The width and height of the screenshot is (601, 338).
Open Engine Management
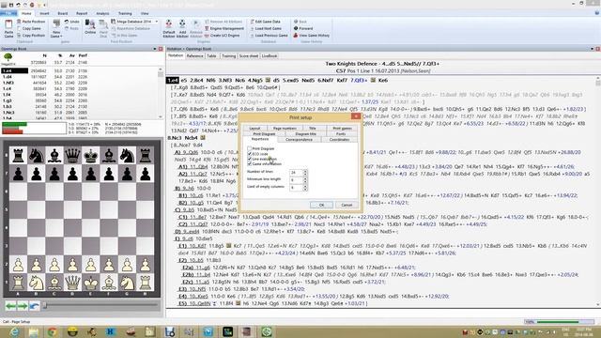coord(224,28)
